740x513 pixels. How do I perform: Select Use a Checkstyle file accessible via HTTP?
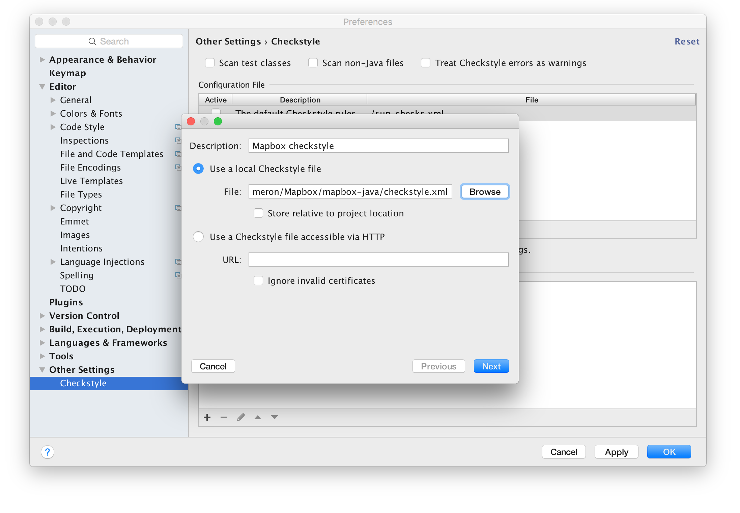tap(198, 237)
